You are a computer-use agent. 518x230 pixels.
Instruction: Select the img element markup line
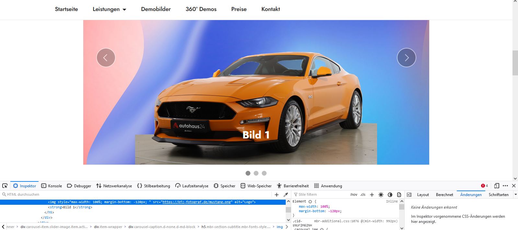tap(143, 202)
